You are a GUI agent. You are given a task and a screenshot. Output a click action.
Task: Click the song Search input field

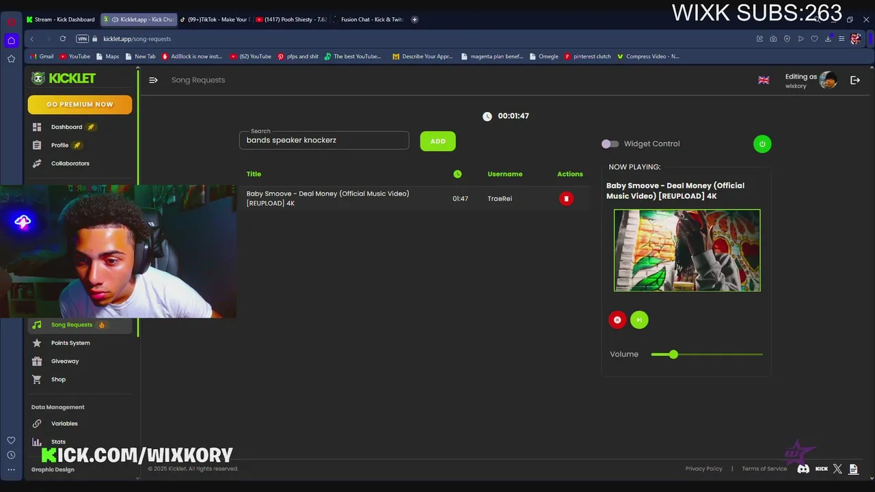pyautogui.click(x=324, y=140)
